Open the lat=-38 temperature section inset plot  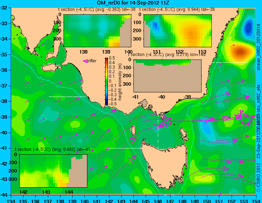tap(97, 31)
